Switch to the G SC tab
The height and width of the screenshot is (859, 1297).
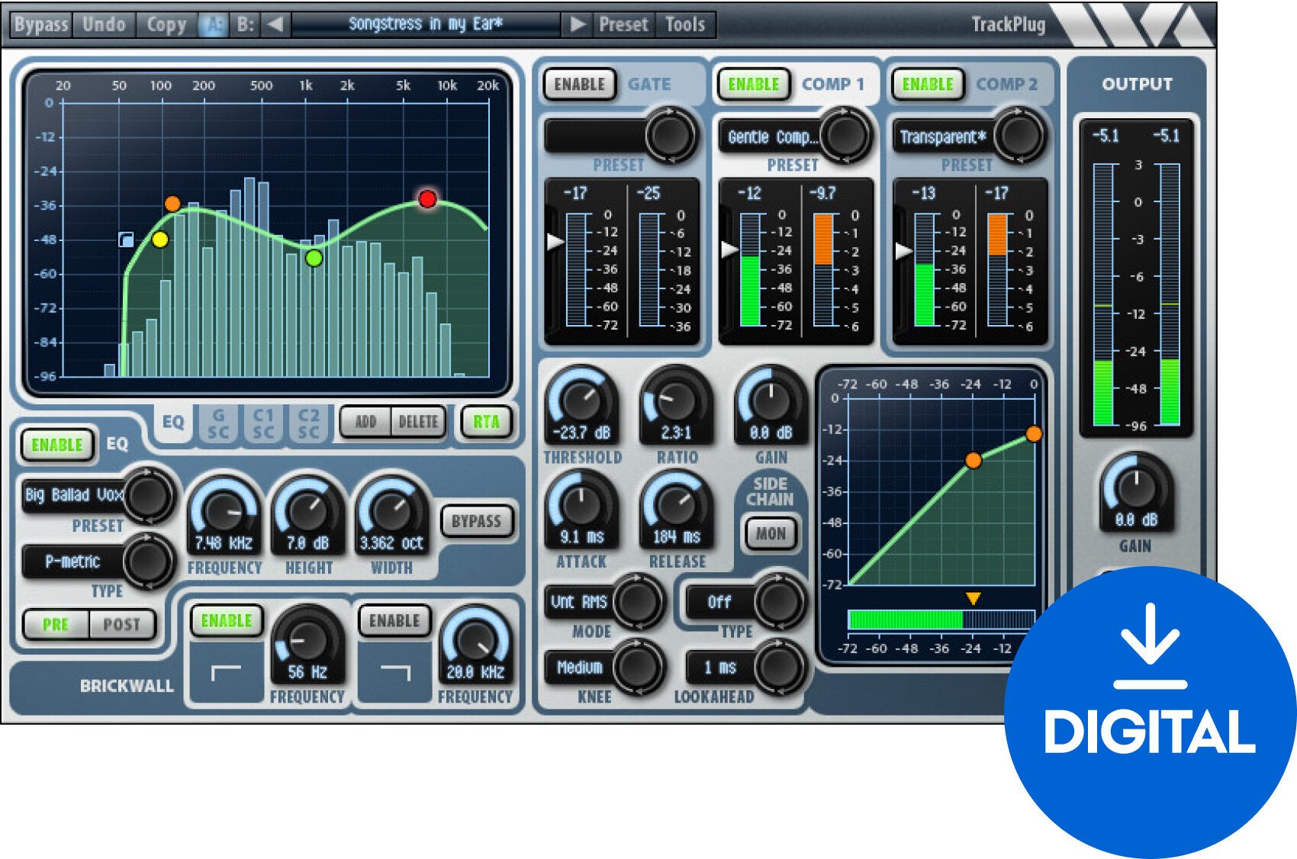point(218,424)
